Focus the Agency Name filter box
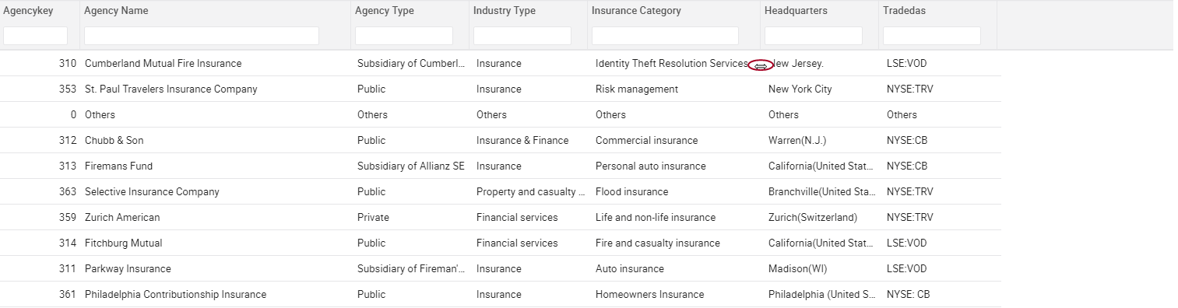This screenshot has height=308, width=1178. 202,36
